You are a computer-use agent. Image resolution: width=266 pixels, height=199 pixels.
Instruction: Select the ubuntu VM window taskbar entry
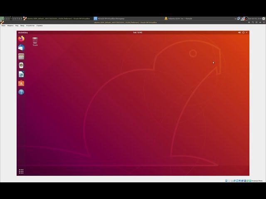click(58, 19)
